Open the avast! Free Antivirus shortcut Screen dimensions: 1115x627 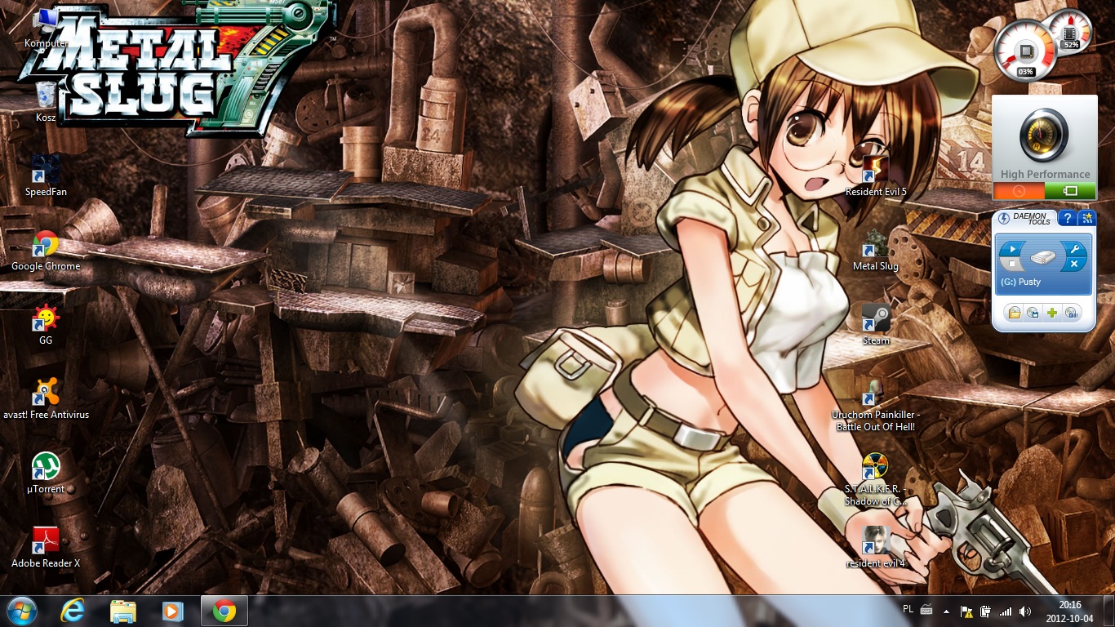pyautogui.click(x=46, y=394)
